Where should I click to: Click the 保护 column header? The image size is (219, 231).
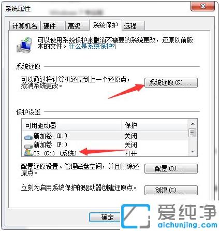(x=155, y=125)
